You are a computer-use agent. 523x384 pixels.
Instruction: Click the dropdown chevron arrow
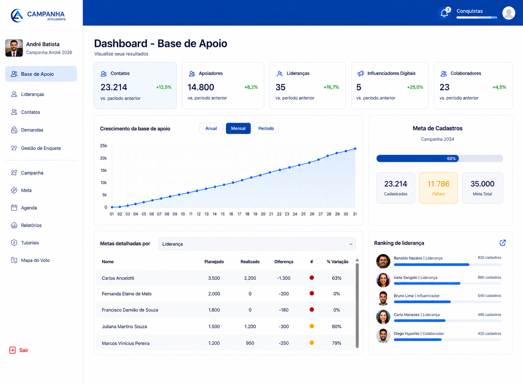pos(351,244)
